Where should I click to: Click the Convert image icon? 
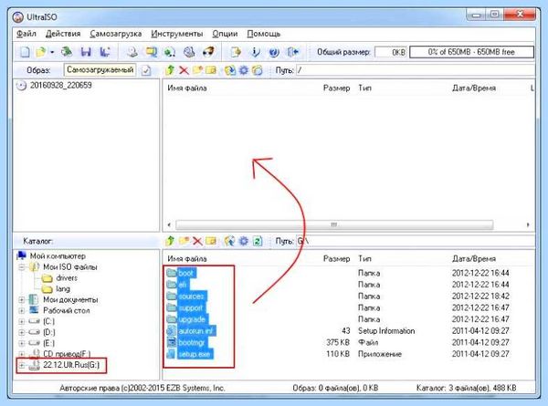[x=152, y=52]
